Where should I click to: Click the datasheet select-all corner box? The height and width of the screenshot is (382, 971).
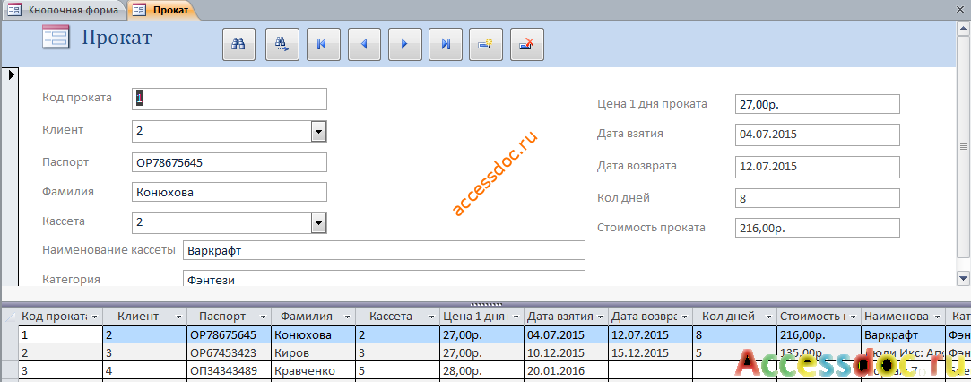coord(9,317)
